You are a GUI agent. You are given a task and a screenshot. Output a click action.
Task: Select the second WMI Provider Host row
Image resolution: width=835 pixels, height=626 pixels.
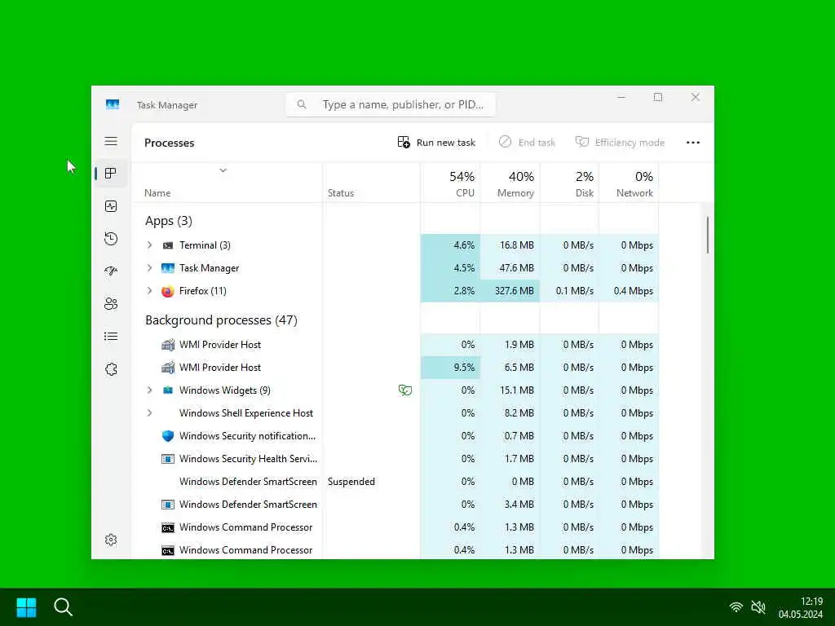point(395,368)
